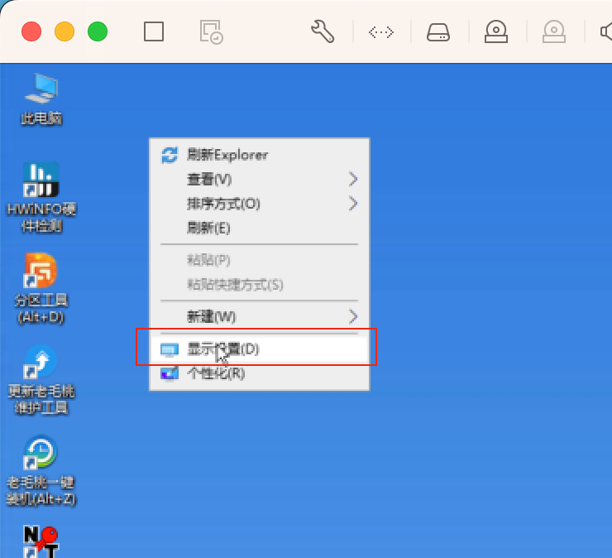Choose 个性化(R) in the context menu
Viewport: 612px width, 558px height.
260,373
